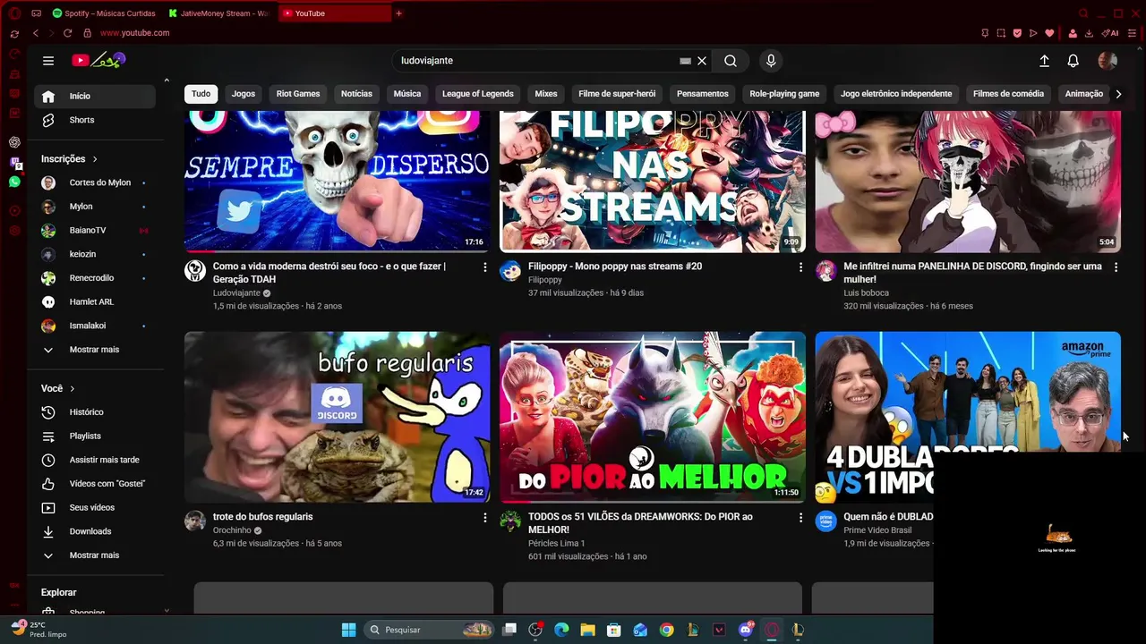Click the Filipoppy channel avatar
This screenshot has height=644, width=1146.
pyautogui.click(x=510, y=271)
